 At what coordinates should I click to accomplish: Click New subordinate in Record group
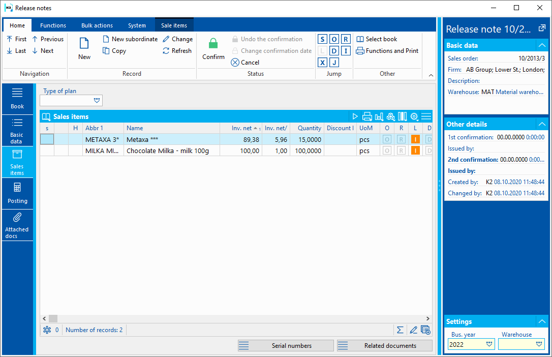(x=130, y=39)
